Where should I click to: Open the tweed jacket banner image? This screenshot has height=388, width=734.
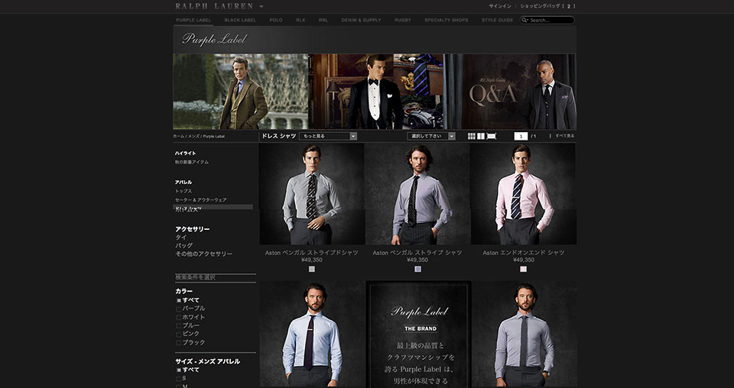point(241,92)
